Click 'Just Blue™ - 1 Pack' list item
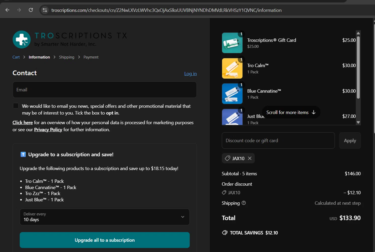The height and width of the screenshot is (252, 375). point(44,200)
